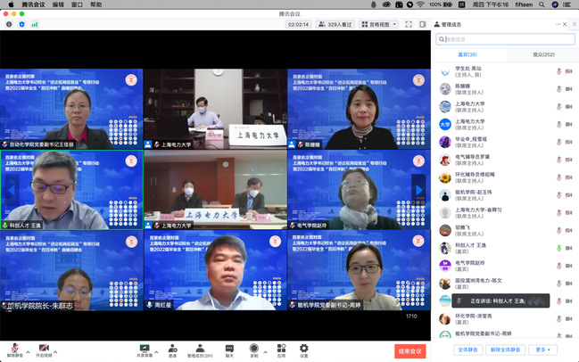579x362 pixels.
Task: Open the 窗口 menu
Action: pyautogui.click(x=77, y=4)
